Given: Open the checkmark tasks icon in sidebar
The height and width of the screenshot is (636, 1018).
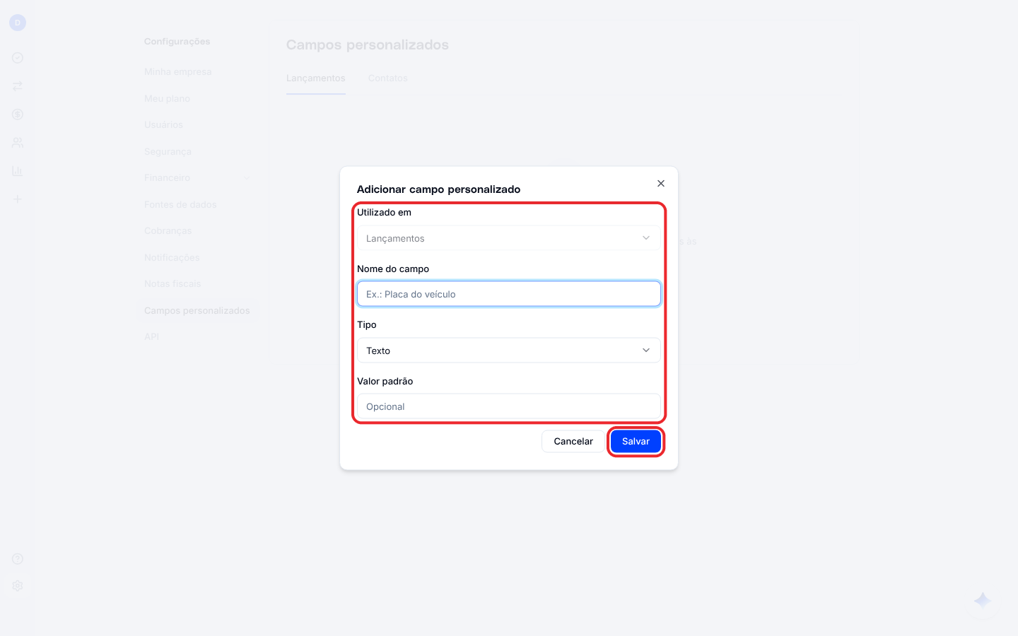Looking at the screenshot, I should (x=18, y=58).
